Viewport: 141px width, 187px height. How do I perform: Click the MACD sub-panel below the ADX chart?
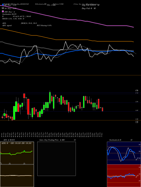(17, 176)
